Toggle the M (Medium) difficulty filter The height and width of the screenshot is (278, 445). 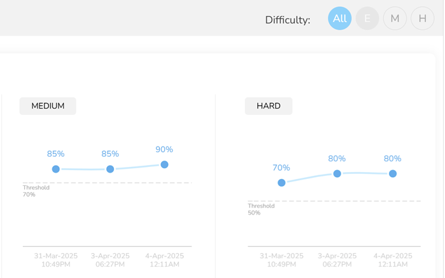tap(395, 18)
